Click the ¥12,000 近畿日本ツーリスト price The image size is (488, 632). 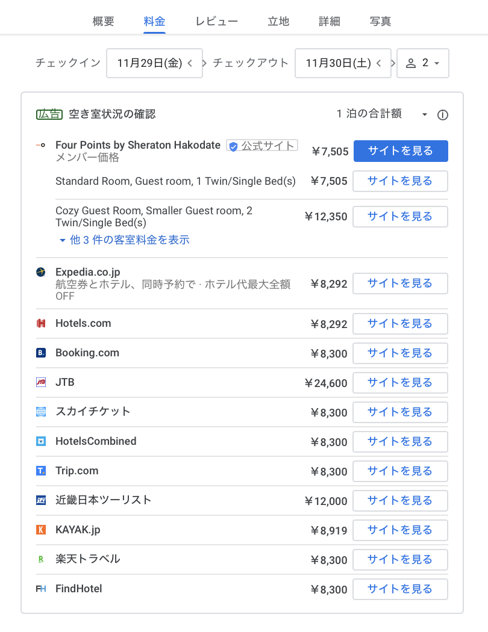326,501
